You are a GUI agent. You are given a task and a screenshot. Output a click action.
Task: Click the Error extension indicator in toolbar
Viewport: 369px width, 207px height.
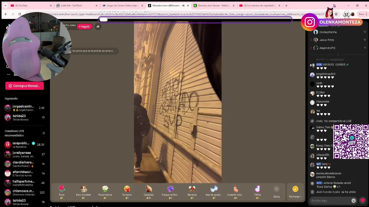coord(362,14)
